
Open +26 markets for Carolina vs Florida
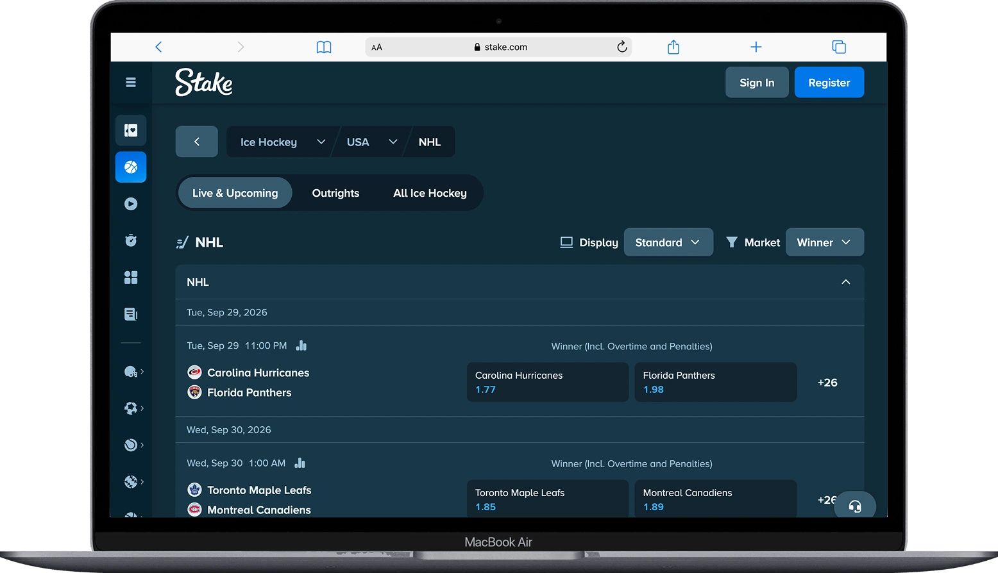[827, 383]
